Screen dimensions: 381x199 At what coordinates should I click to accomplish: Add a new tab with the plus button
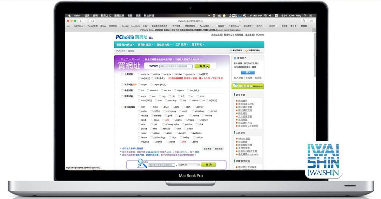[x=314, y=30]
